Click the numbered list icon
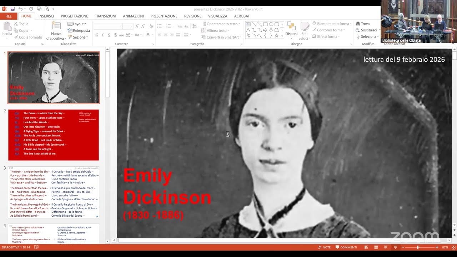 point(169,26)
